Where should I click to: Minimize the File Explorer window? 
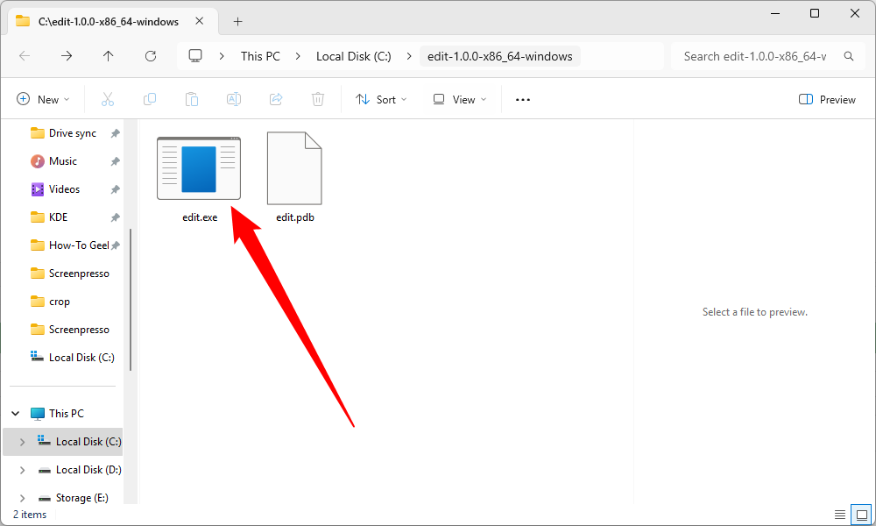click(775, 13)
